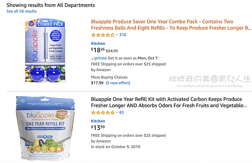Open the 378 reviews link
The height and width of the screenshot is (163, 252).
click(x=123, y=35)
